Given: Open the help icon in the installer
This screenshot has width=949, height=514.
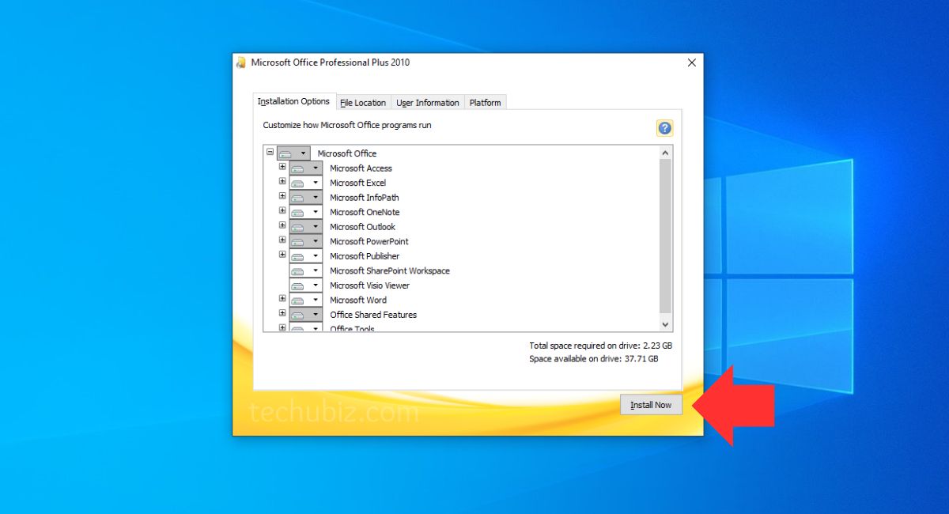Looking at the screenshot, I should tap(664, 128).
